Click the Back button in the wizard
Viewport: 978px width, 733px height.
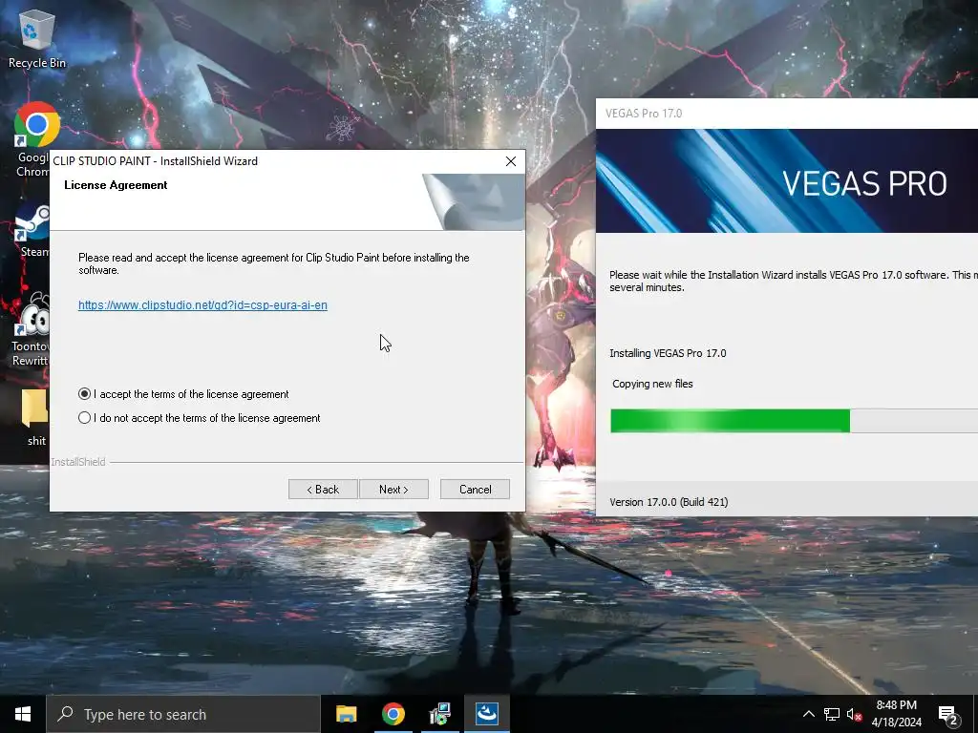coord(323,490)
